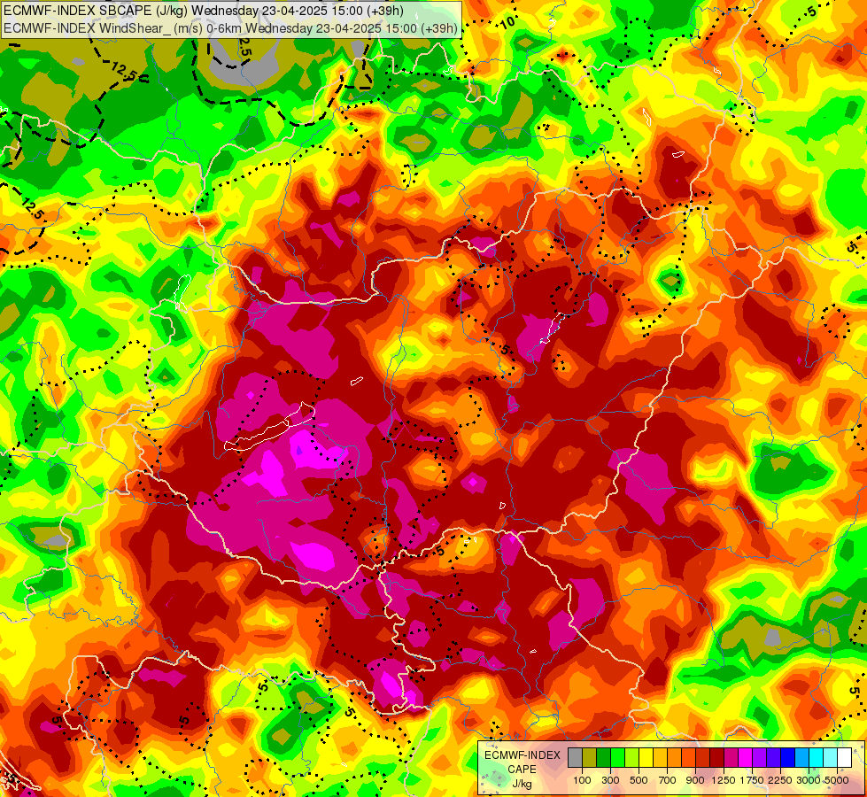Click the WindShear 0-6km title line

(230, 28)
